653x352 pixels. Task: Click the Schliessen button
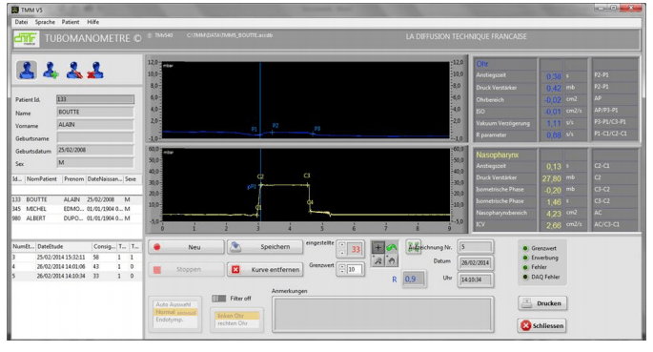(x=541, y=325)
